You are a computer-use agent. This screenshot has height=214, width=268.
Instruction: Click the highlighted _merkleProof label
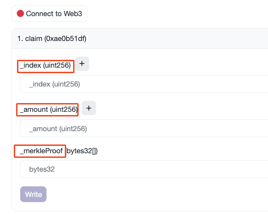point(40,151)
